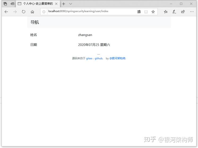Open the favorites hub icon

[x=166, y=12]
